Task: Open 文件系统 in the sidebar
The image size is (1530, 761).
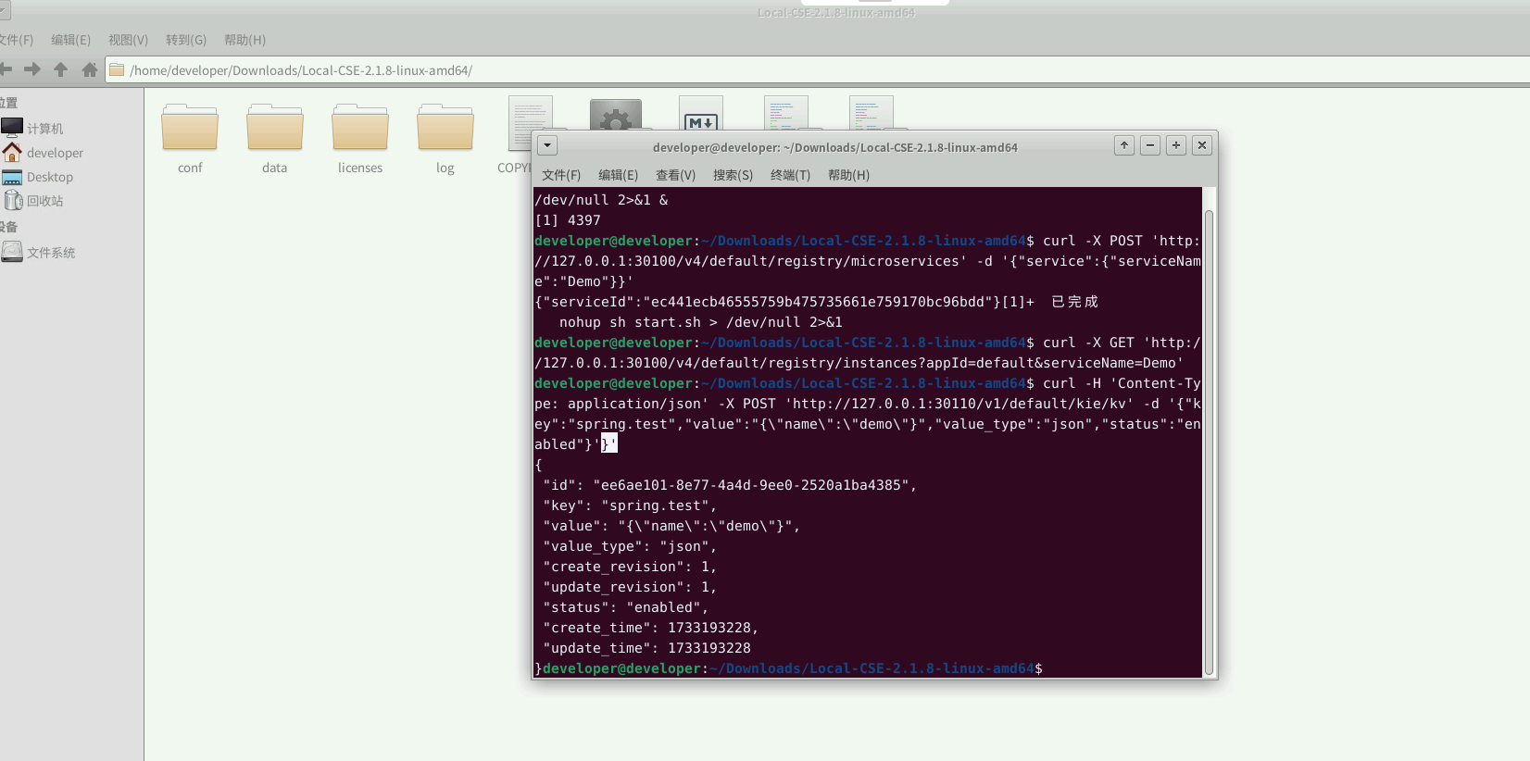Action: (x=39, y=252)
